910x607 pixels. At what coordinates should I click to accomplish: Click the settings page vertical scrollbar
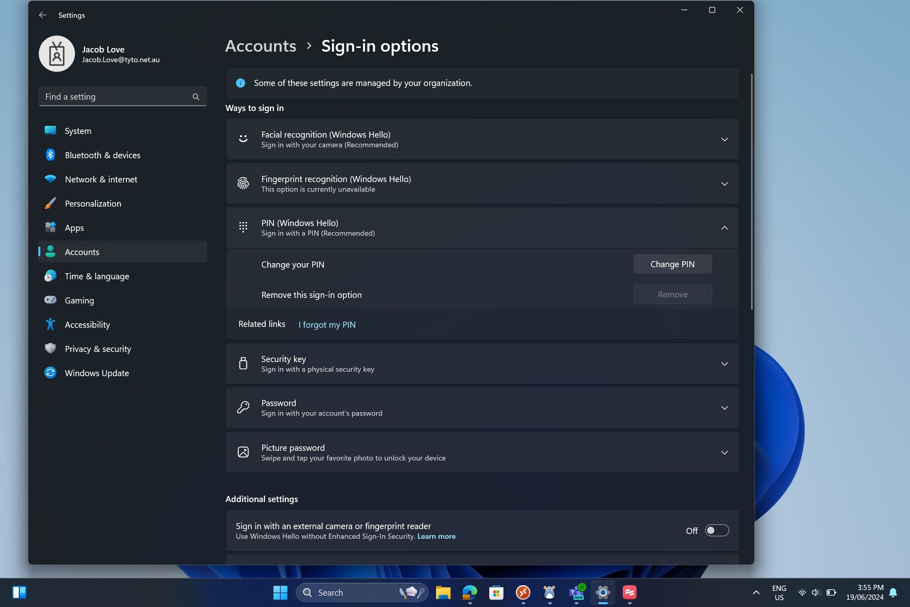pyautogui.click(x=751, y=192)
